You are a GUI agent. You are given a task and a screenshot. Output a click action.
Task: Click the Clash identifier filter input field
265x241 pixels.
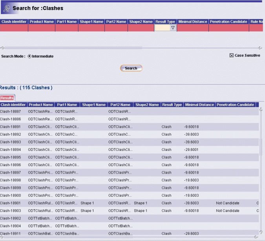coord(14,28)
